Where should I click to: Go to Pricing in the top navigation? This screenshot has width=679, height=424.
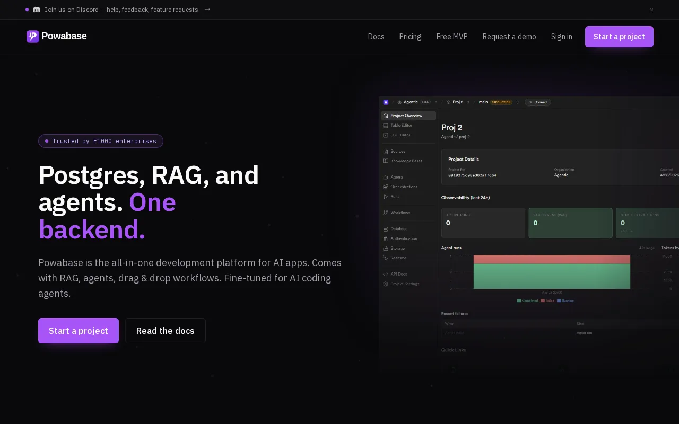click(410, 37)
